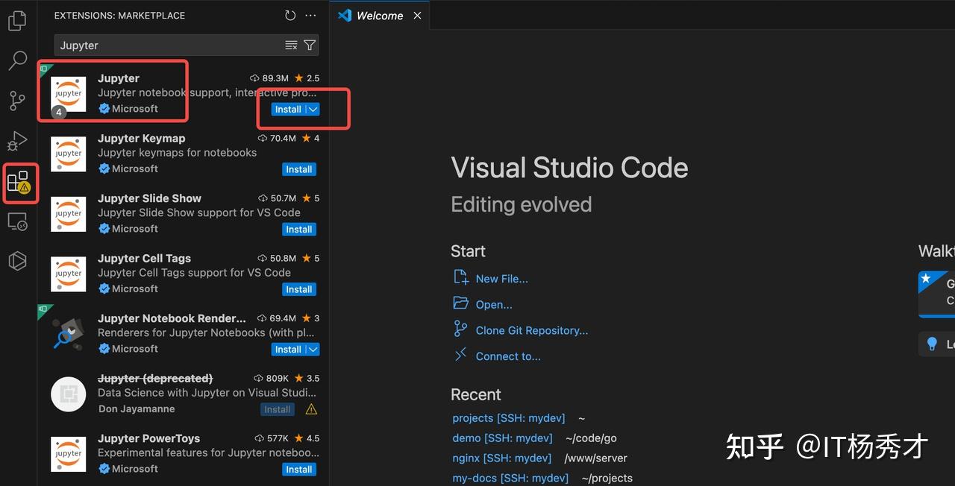Close the Welcome tab

click(x=417, y=16)
